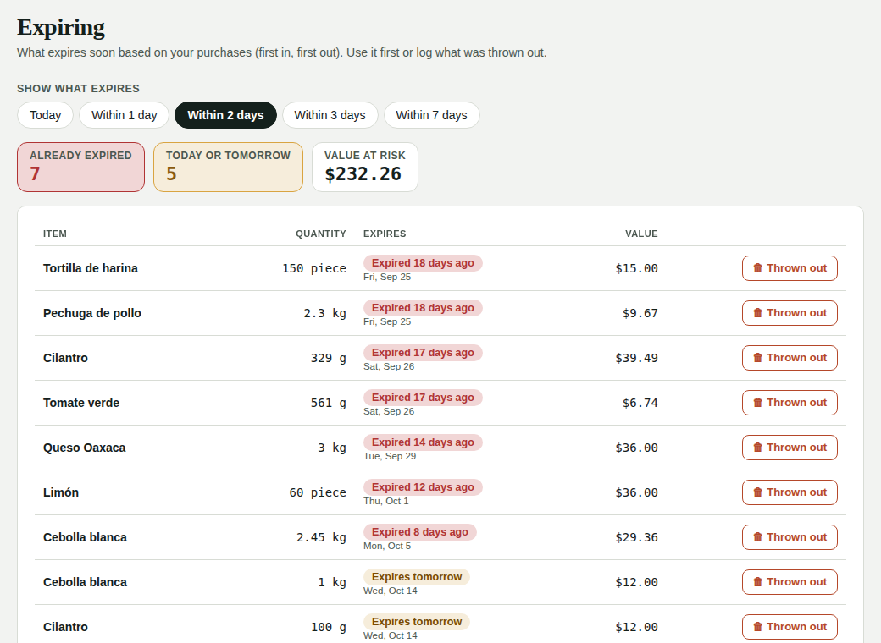Mark 1 kg Cebolla blanca as thrown out
This screenshot has width=881, height=643.
coord(790,582)
